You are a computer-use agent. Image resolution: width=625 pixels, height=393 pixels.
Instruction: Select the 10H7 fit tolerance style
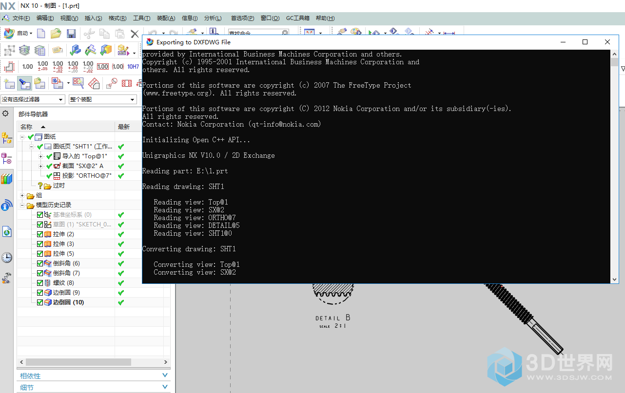tap(133, 67)
